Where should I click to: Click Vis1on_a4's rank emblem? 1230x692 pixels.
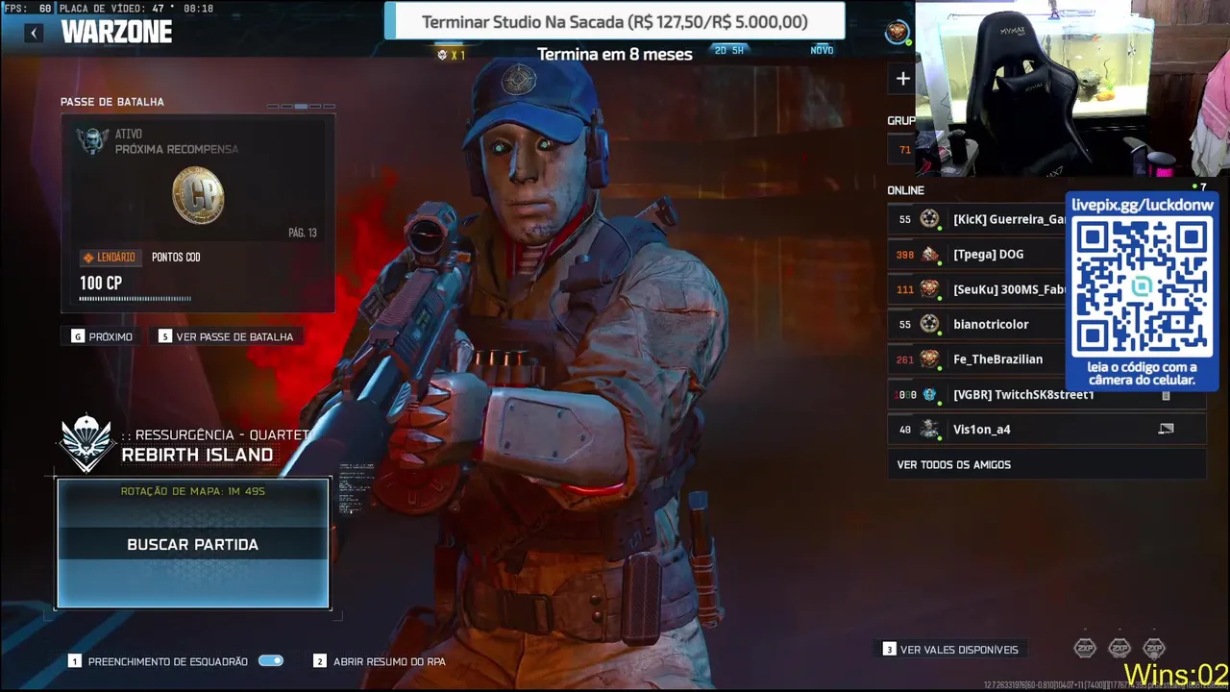pyautogui.click(x=929, y=430)
